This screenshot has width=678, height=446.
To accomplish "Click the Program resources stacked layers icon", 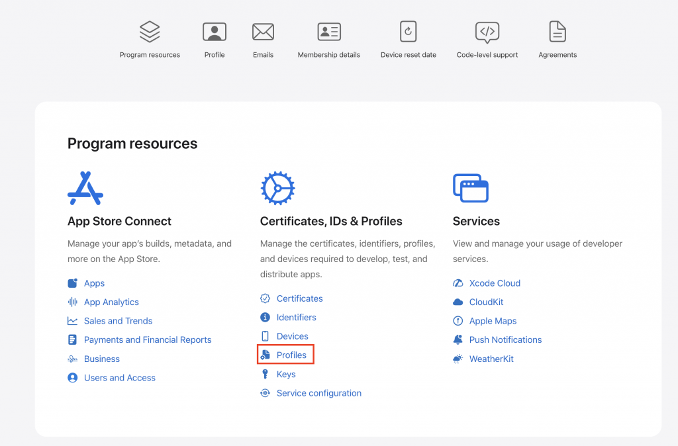I will coord(150,32).
